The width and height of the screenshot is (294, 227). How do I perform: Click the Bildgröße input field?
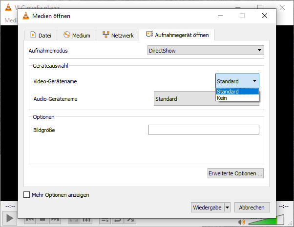tap(203, 130)
